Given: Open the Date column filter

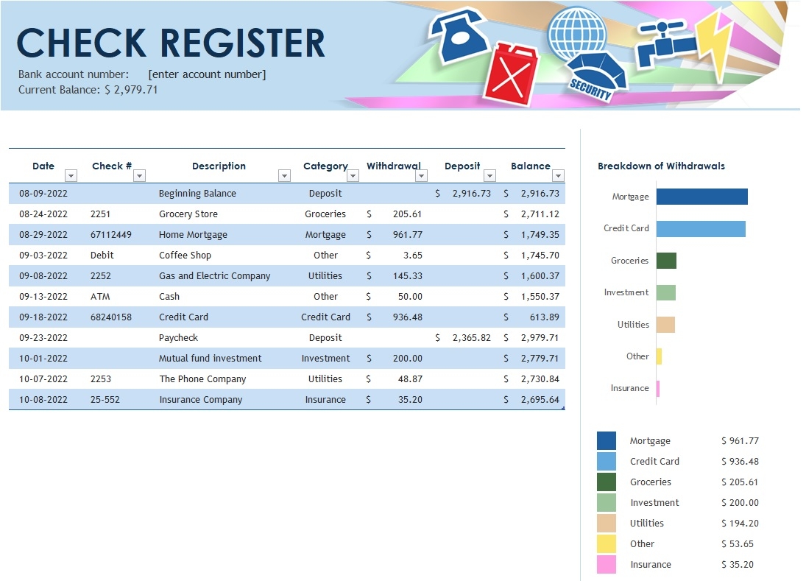Looking at the screenshot, I should [x=71, y=176].
